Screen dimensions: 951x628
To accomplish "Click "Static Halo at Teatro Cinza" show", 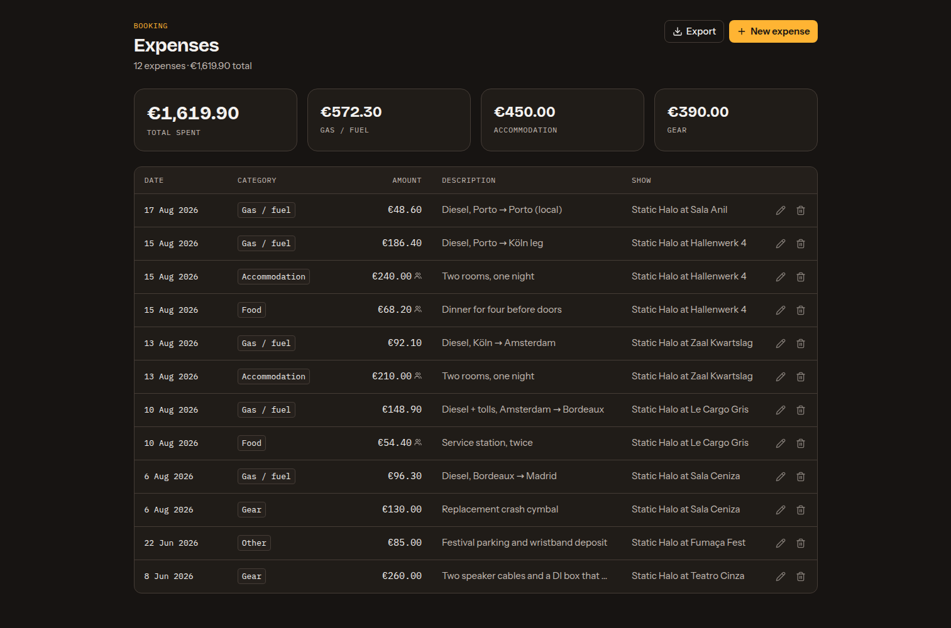I will (x=688, y=576).
